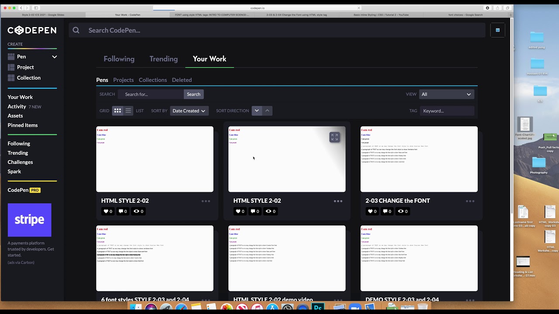Viewport: 559px width, 314px height.
Task: Focus the Search for... pens field
Action: 151,94
